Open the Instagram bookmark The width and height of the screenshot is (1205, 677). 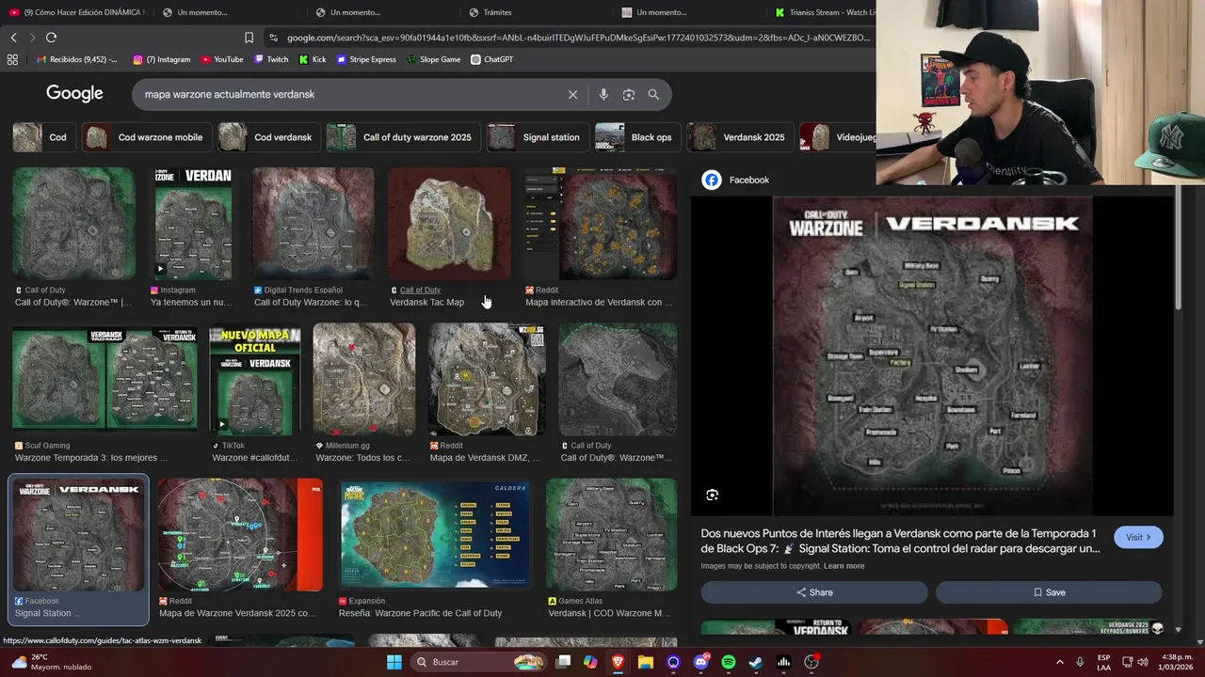click(162, 59)
